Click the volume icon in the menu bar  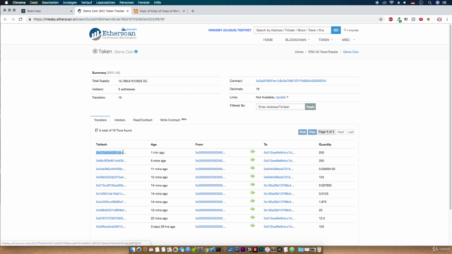405,3
